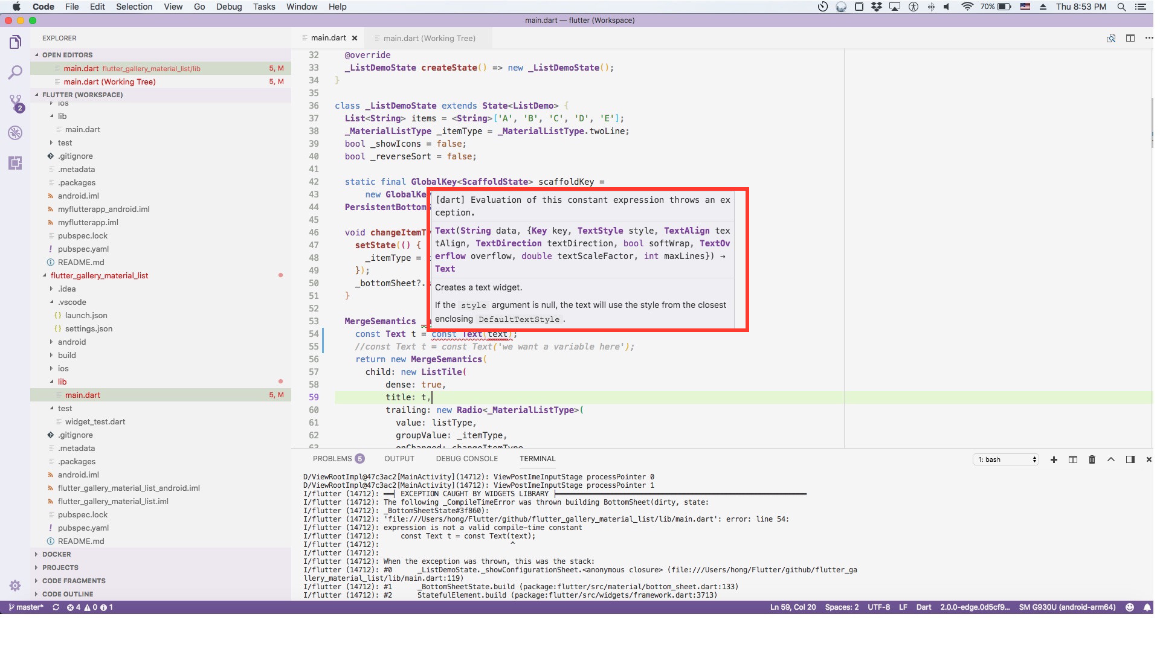This screenshot has height=652, width=1160.
Task: Open the Extensions view icon
Action: point(16,163)
